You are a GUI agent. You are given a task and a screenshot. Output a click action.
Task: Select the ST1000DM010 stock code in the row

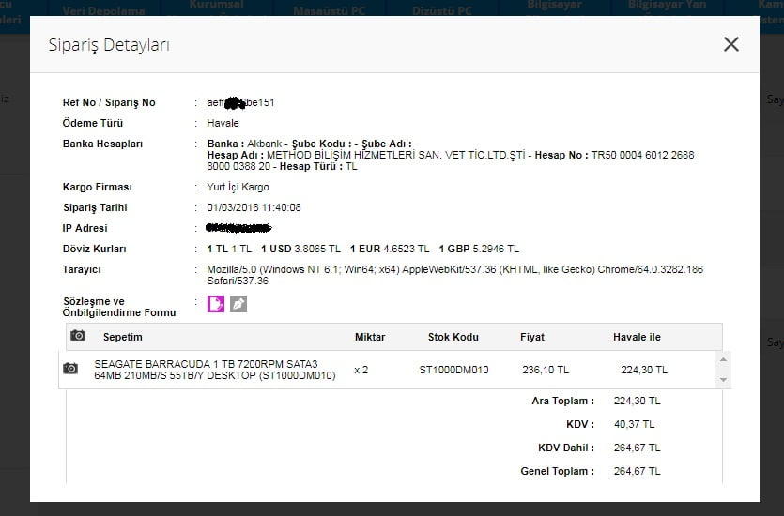tap(453, 370)
